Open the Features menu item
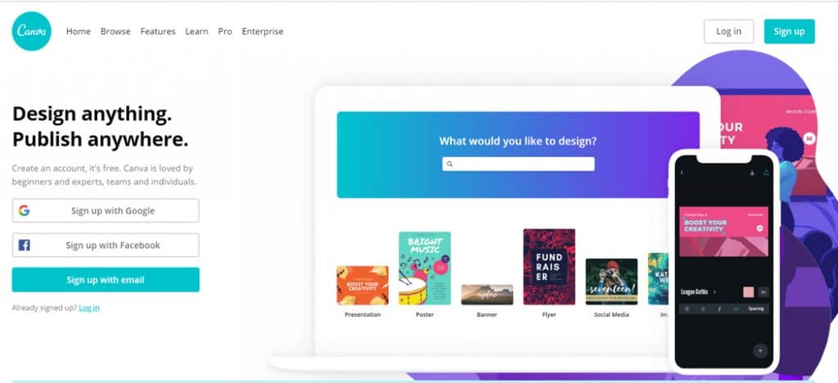 [158, 32]
